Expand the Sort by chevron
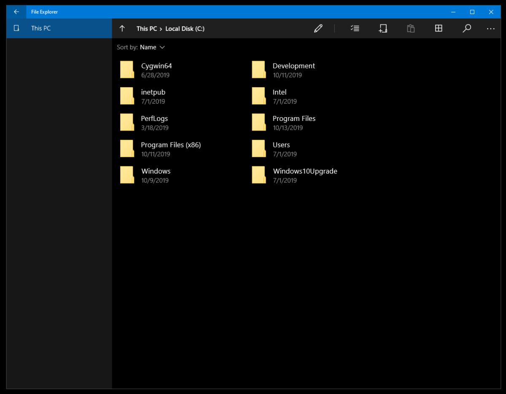This screenshot has width=506, height=394. pyautogui.click(x=162, y=47)
